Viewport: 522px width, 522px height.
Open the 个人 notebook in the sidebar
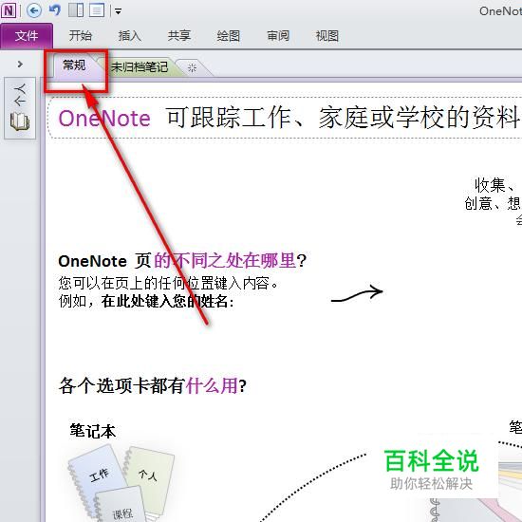pyautogui.click(x=20, y=108)
